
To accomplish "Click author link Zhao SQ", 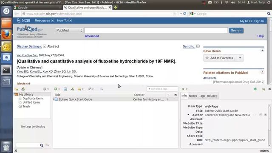I will 60,71.
